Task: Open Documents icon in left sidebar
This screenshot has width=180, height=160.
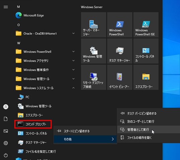Action: pos(6,119)
